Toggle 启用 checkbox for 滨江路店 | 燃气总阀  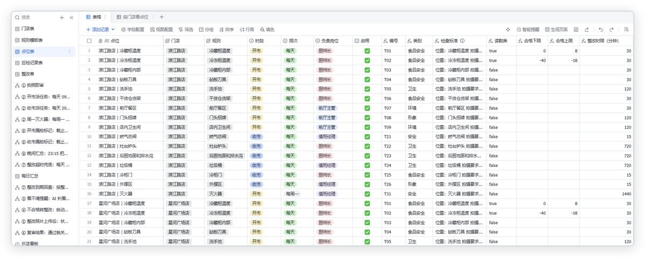[367, 137]
